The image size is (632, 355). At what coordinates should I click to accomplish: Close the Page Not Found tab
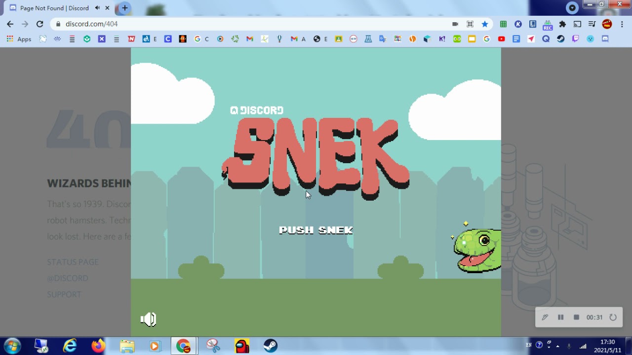107,8
